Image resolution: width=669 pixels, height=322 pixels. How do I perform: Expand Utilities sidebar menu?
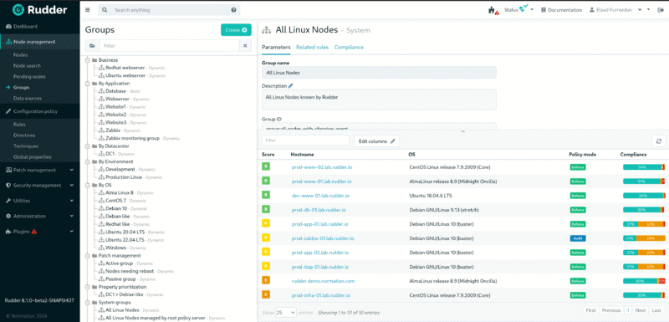click(39, 201)
